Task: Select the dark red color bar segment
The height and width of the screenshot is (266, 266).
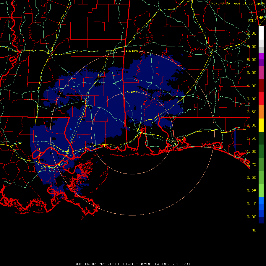Action: coord(261,86)
